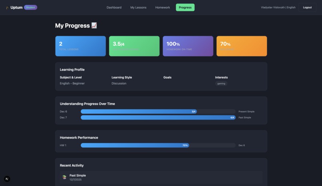
Task: Click the purple 100% Homework On-Time card
Action: [188, 46]
